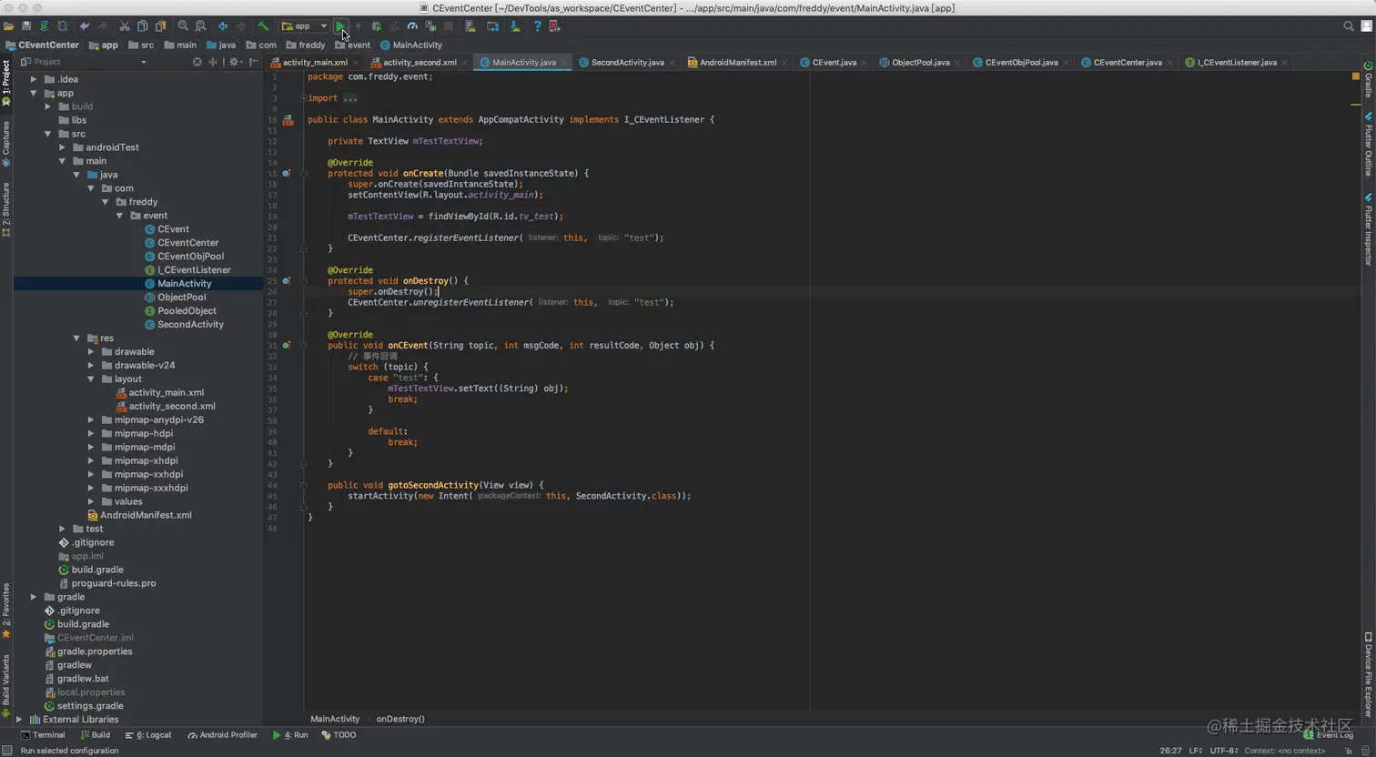Open the Logcat tool window
Screen dimensions: 1376x757
click(x=148, y=735)
